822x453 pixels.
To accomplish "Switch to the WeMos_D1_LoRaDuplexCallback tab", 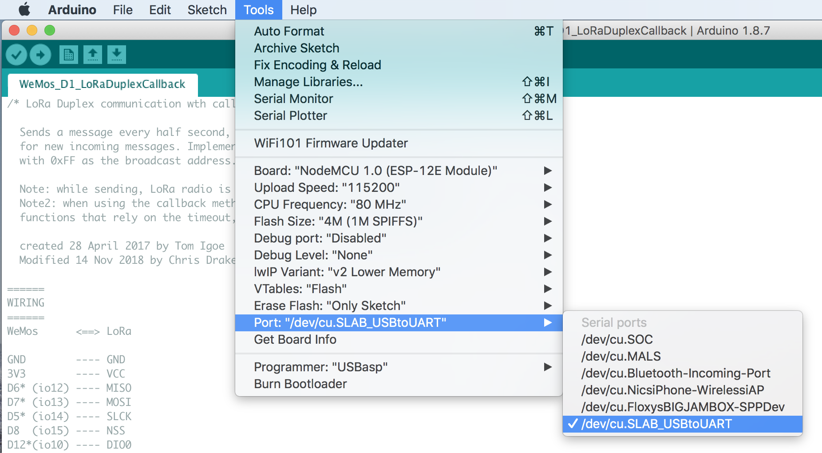I will (103, 84).
